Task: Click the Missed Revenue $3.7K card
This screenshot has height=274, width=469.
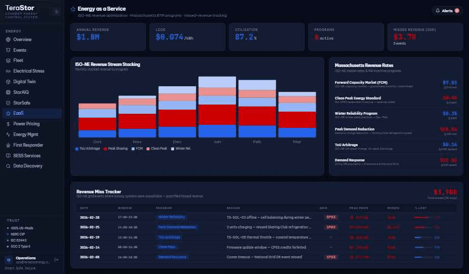Action: point(425,37)
